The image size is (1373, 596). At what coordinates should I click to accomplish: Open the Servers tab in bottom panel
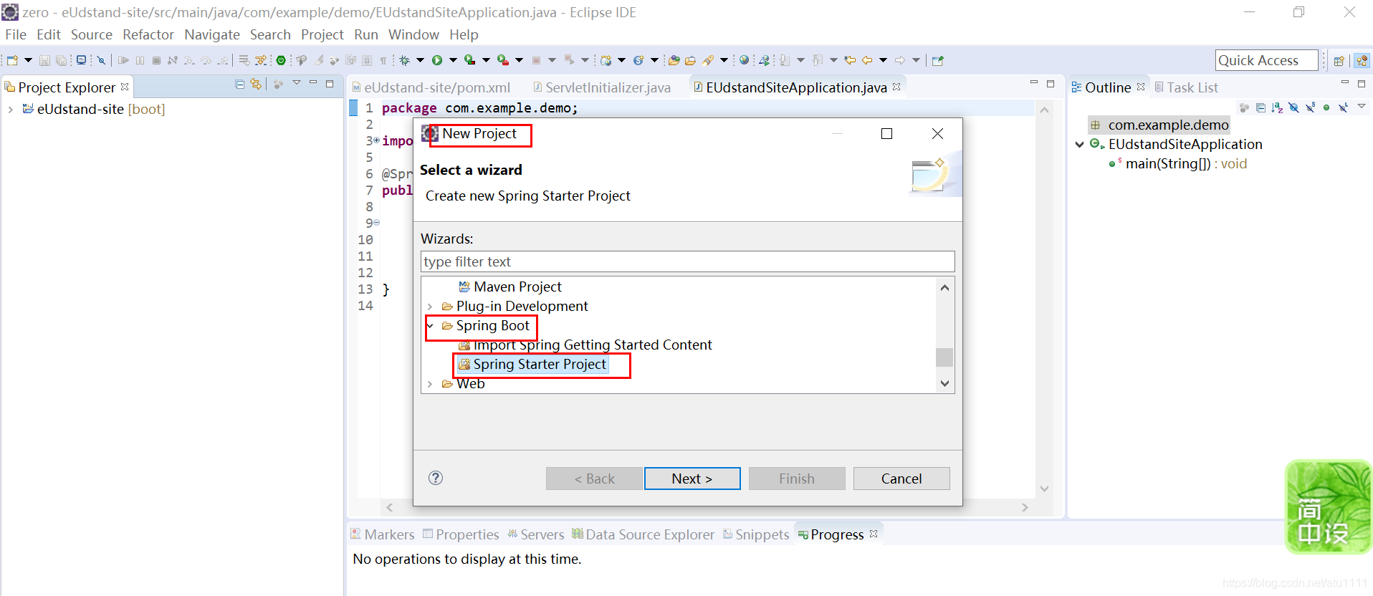pos(536,534)
